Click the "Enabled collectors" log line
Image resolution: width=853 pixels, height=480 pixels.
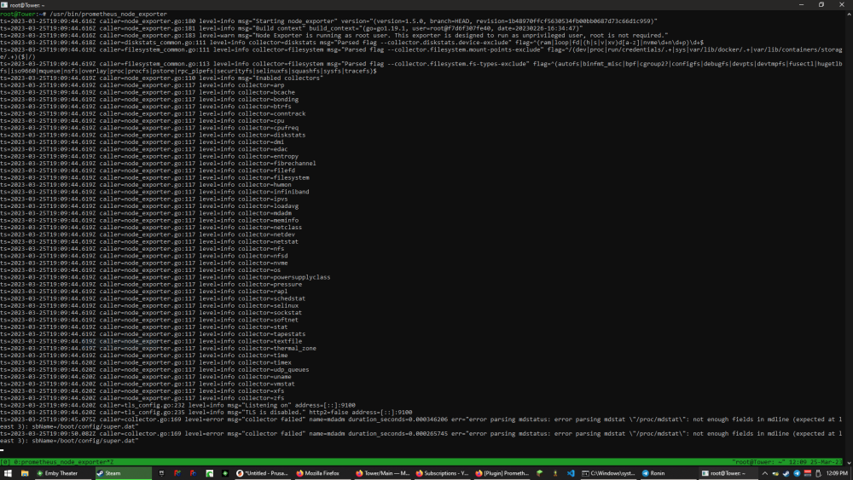tap(161, 78)
